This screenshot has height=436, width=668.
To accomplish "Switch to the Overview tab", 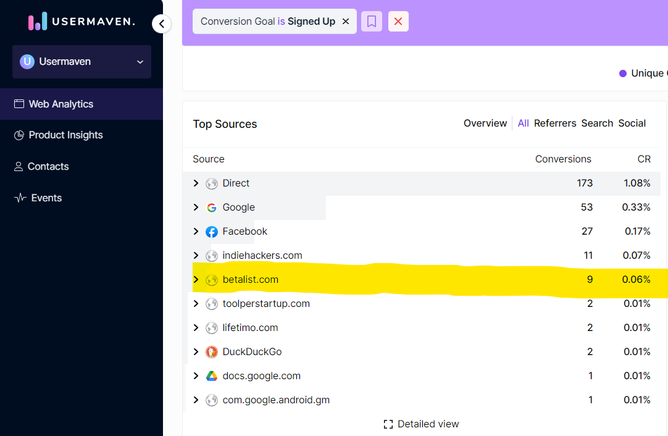I will (x=485, y=124).
